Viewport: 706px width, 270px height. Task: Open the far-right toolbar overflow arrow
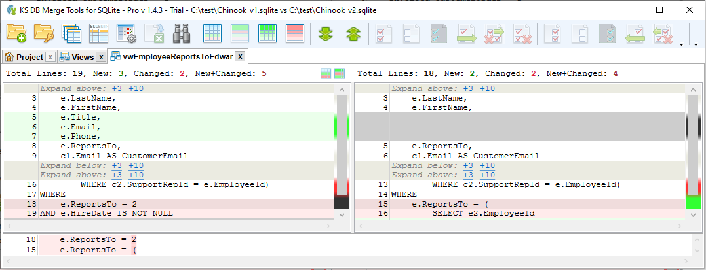point(696,44)
